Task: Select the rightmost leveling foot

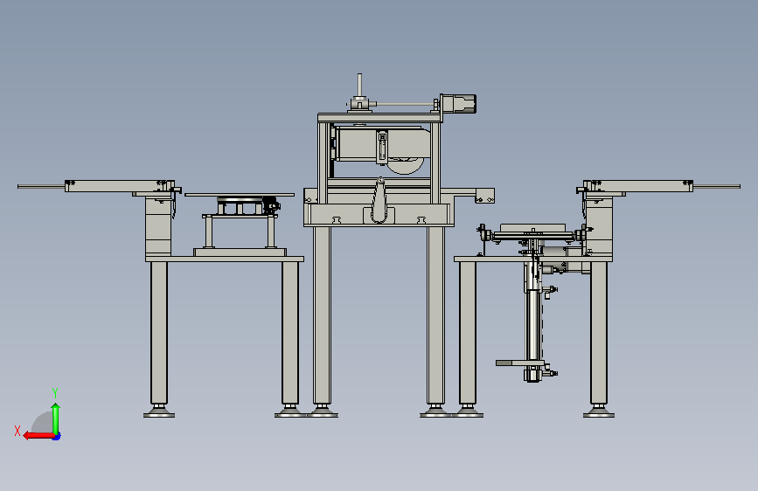Action: pos(599,411)
